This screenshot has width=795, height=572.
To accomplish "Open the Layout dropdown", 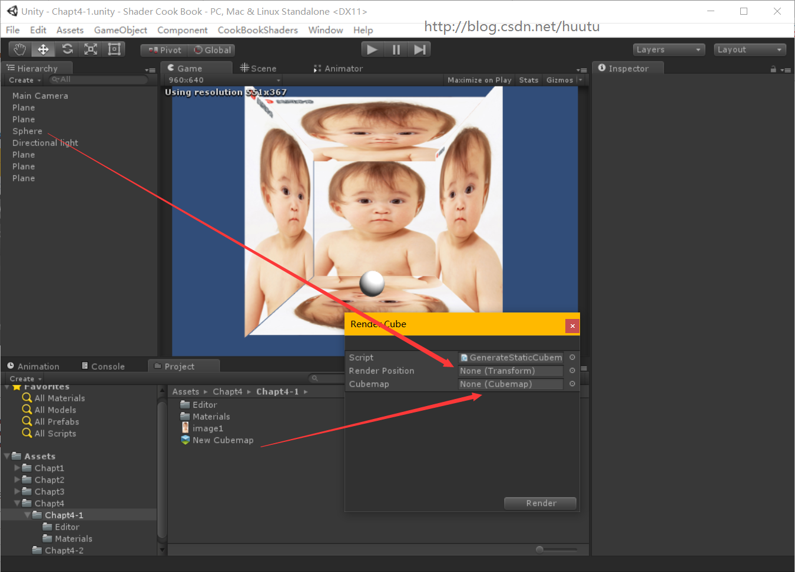I will coord(750,50).
